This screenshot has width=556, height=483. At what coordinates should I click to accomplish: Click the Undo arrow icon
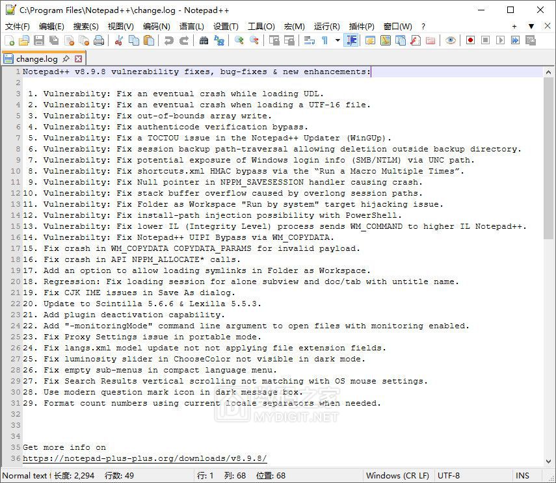(168, 40)
